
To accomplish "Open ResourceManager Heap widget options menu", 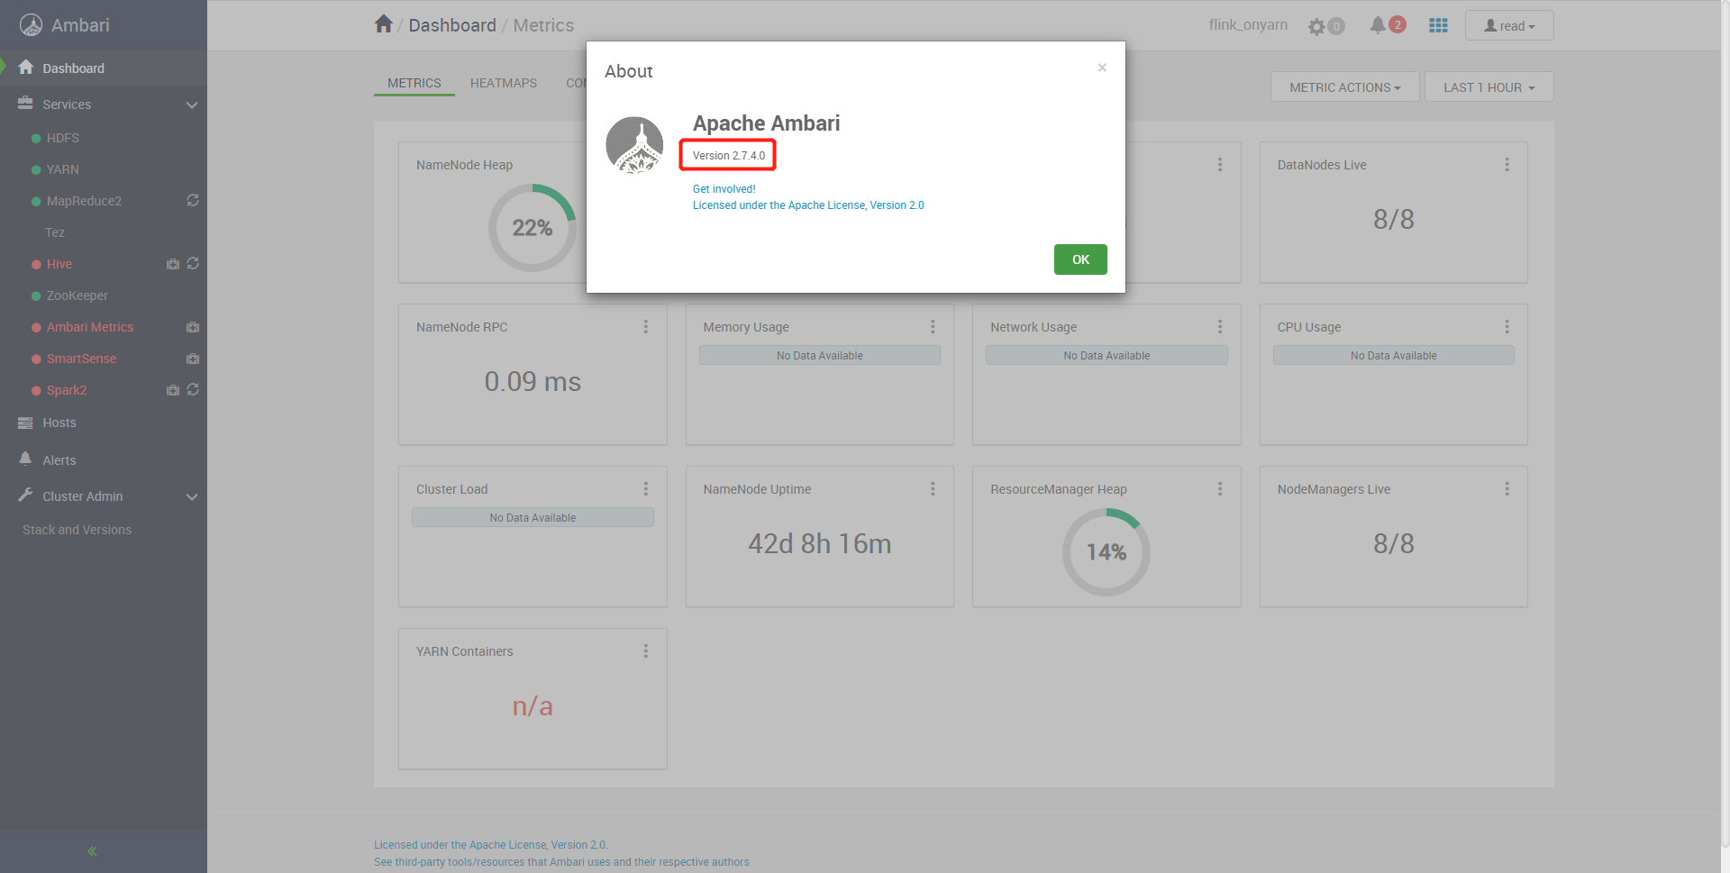I will point(1220,489).
